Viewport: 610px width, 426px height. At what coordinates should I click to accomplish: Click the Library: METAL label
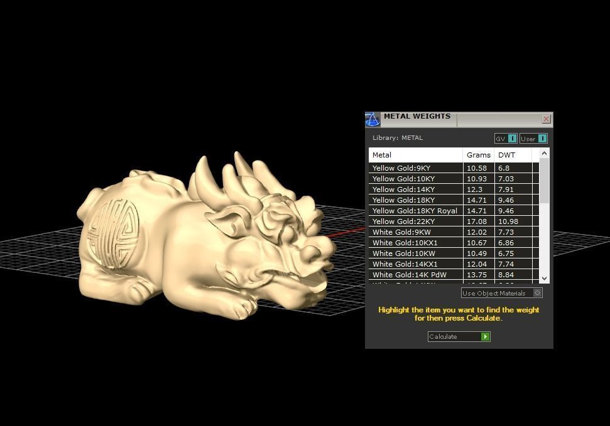[x=398, y=137]
